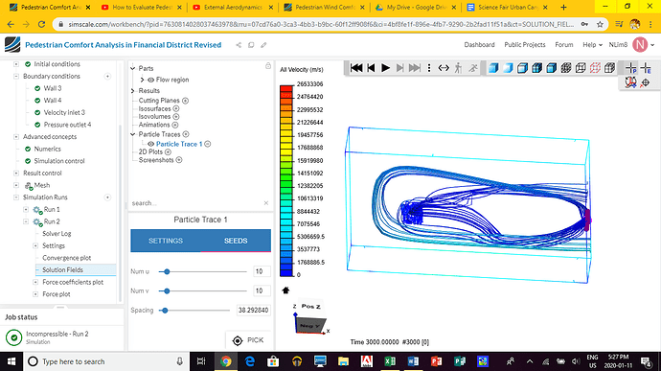Switch to How to Evaluate Pedestrian browser tab
Viewport: 661px width, 371px height.
pyautogui.click(x=142, y=7)
